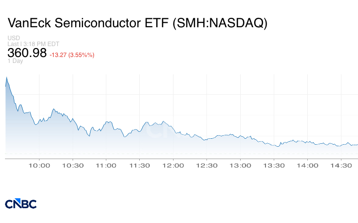Viewport: 358px width, 223px height.
Task: Click the Last 3:18 PM EDT timestamp
Action: pos(33,44)
